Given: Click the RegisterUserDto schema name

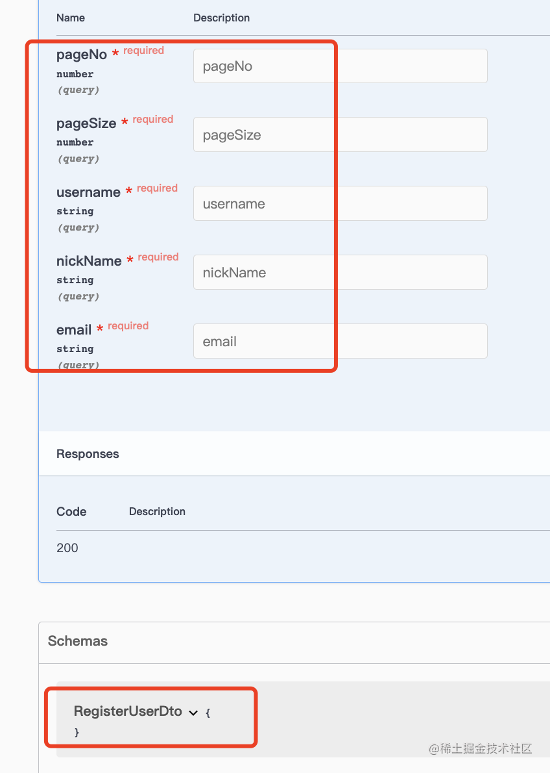Looking at the screenshot, I should click(128, 711).
